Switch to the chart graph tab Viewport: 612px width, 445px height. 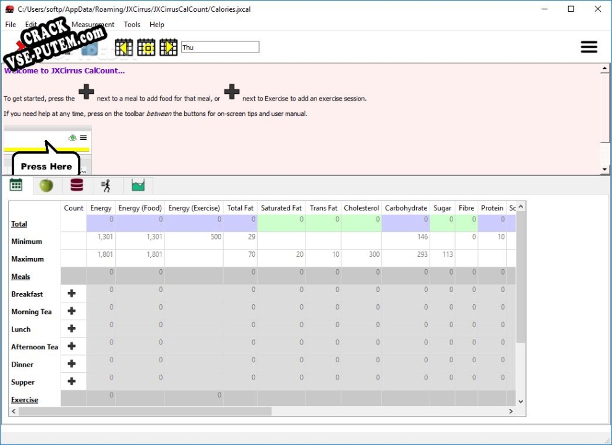tap(138, 185)
